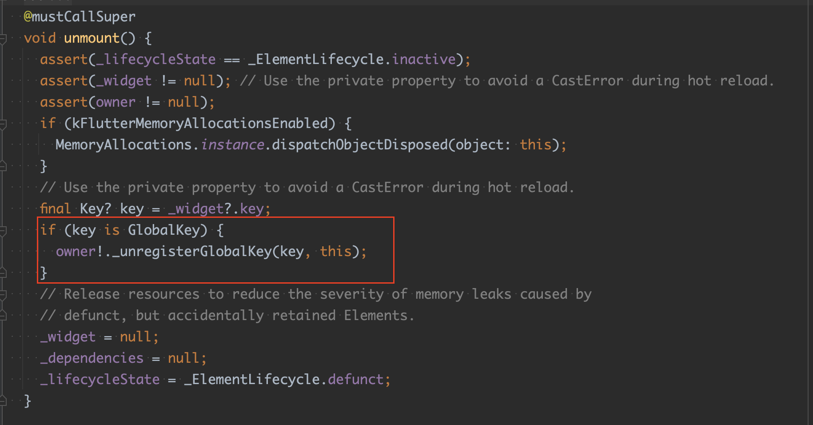Click 'owner' in assert(owner != null)
The height and width of the screenshot is (425, 813).
pos(116,102)
